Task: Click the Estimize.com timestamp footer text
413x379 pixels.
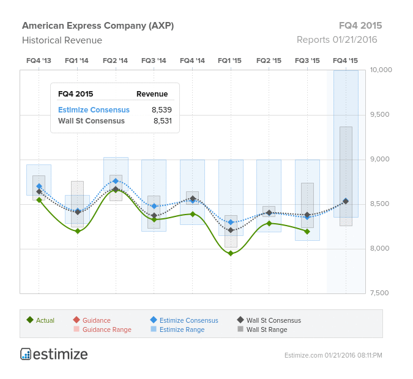Action: 333,355
